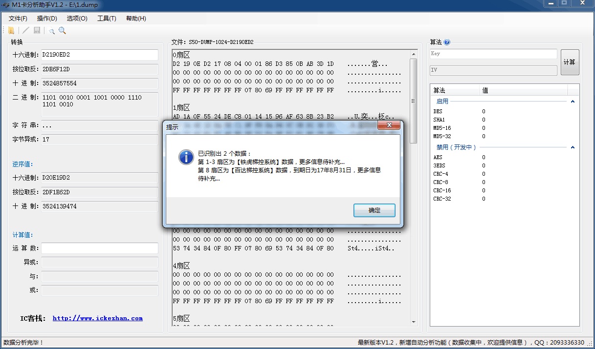The height and width of the screenshot is (349, 595).
Task: Open file using the folder toolbar icon
Action: coord(11,31)
